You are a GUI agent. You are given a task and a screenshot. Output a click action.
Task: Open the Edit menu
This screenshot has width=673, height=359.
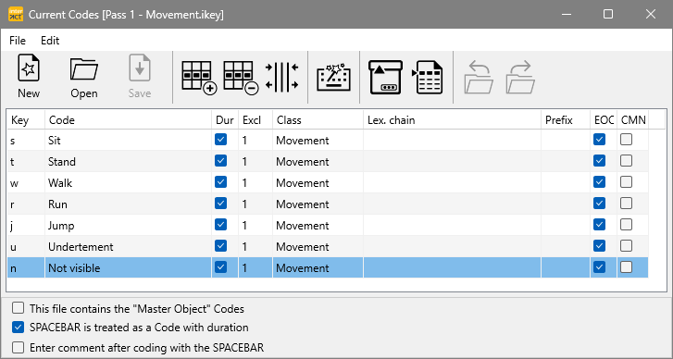pos(50,41)
